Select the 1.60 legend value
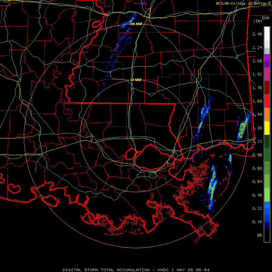This screenshot has height=272, width=272. (257, 101)
